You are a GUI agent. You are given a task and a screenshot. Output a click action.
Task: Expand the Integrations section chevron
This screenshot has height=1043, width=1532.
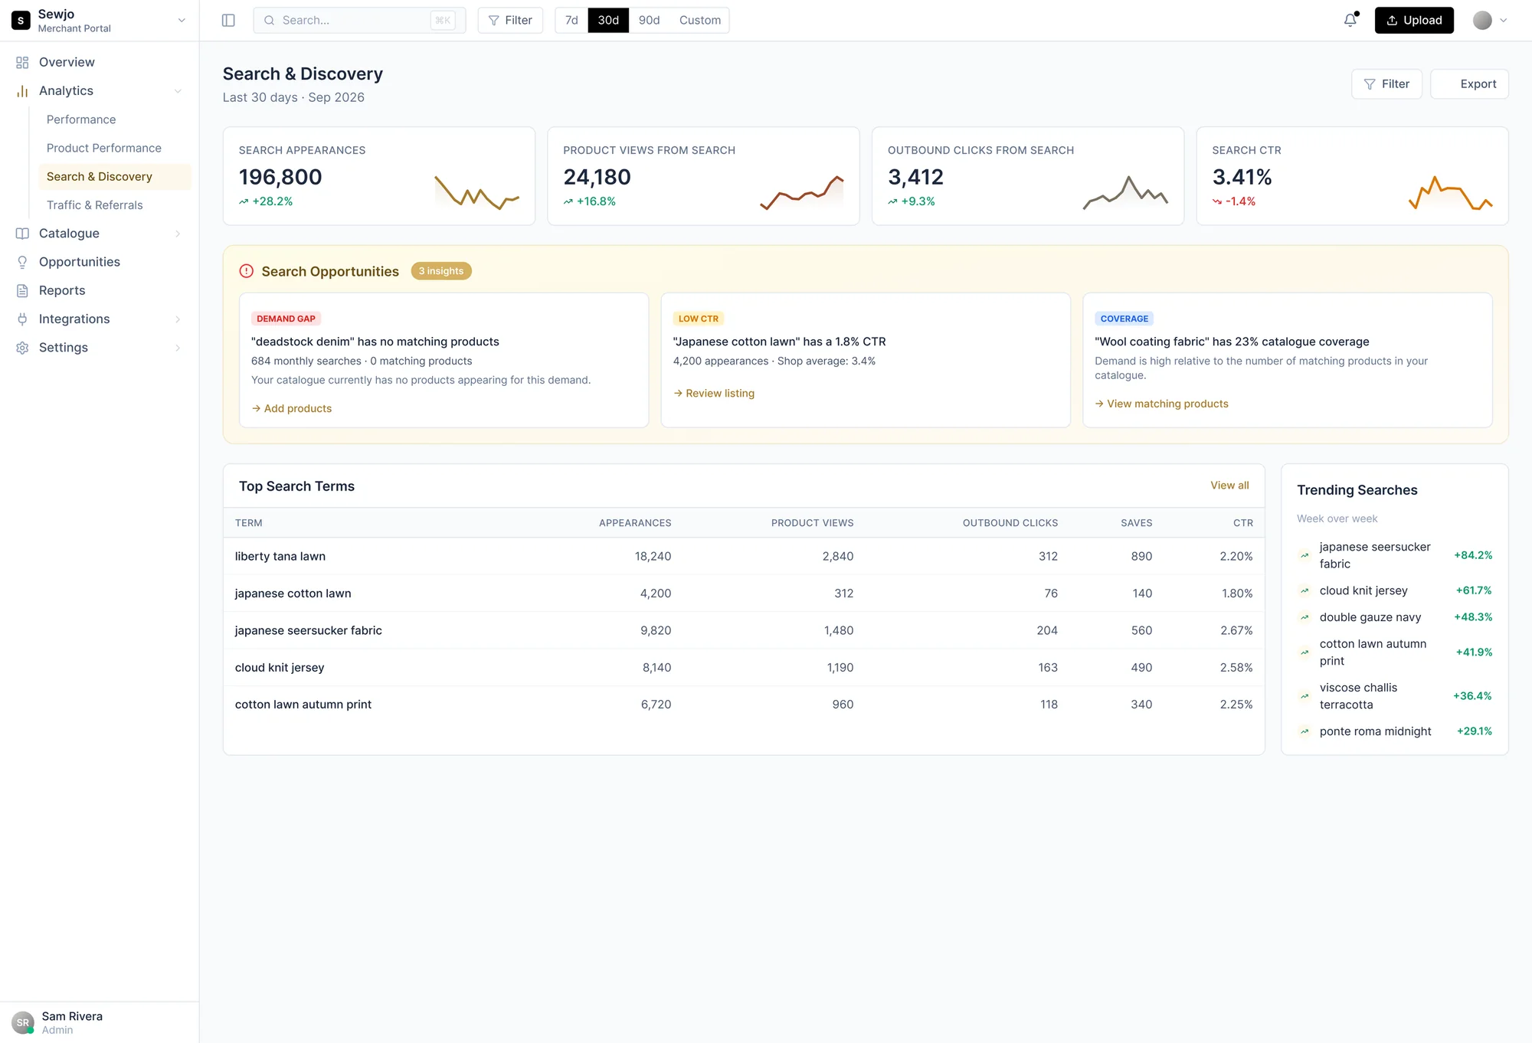point(178,319)
